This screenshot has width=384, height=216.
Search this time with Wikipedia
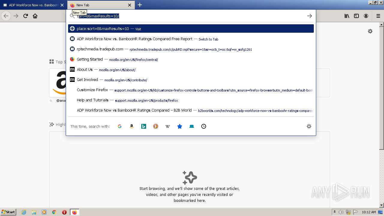coord(168,126)
